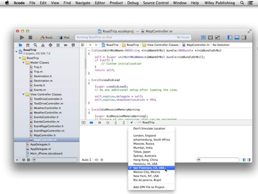Image resolution: width=258 pixels, height=194 pixels.
Task: Open the Notification Center list icon
Action: (250, 3)
